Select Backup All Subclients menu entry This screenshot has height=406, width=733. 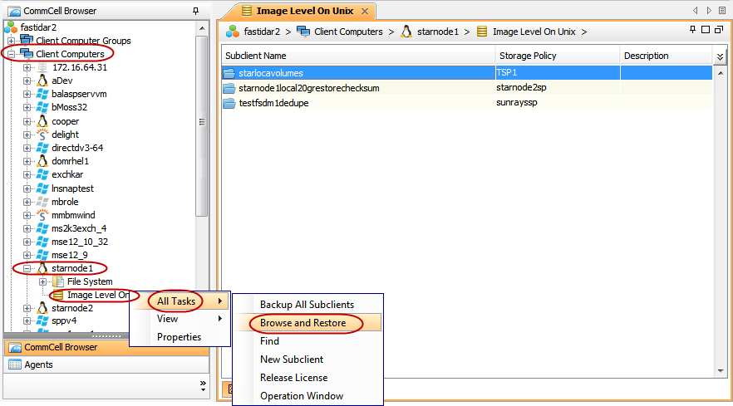tap(307, 305)
